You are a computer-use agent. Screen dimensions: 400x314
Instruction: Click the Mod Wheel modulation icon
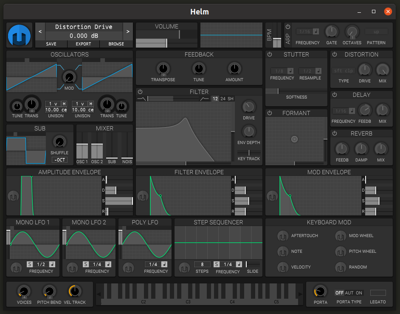point(341,236)
